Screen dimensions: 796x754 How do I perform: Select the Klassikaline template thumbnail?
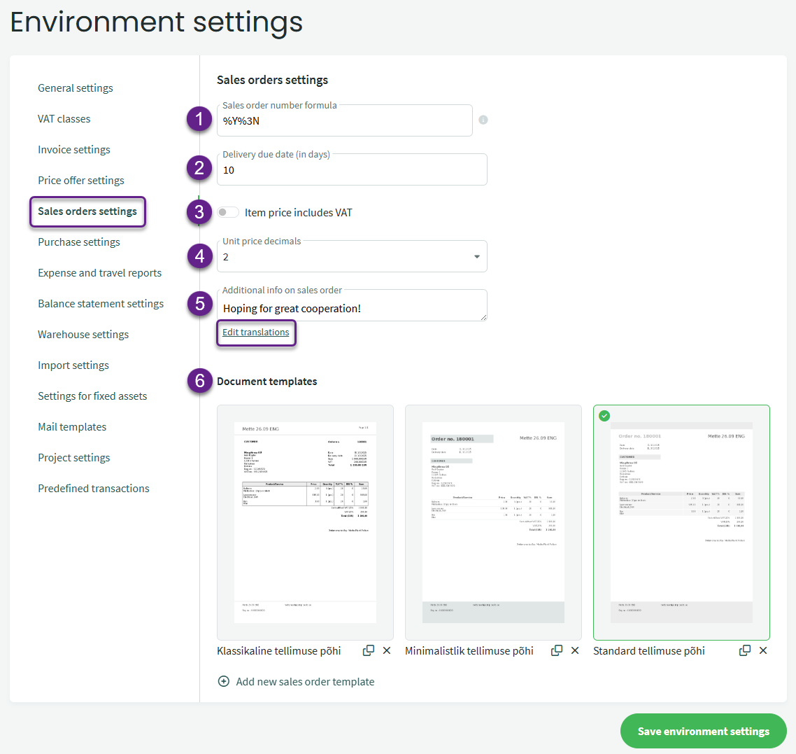[305, 522]
